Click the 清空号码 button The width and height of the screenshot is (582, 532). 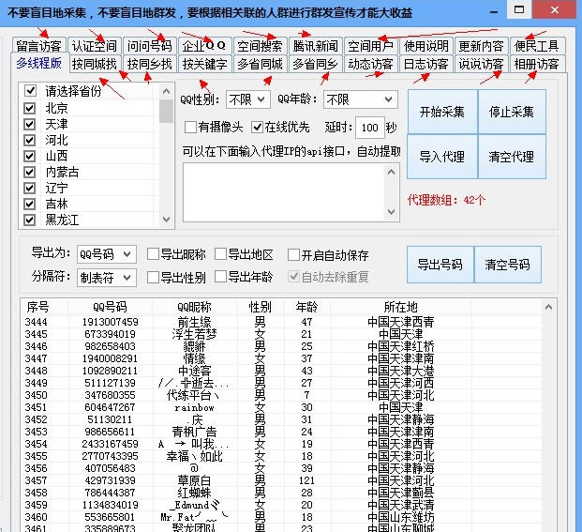[x=507, y=265]
